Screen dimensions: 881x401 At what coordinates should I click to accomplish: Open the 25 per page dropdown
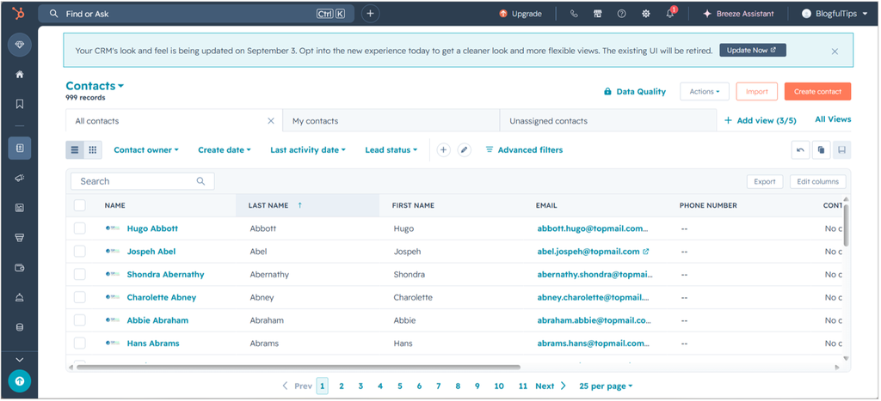[606, 386]
